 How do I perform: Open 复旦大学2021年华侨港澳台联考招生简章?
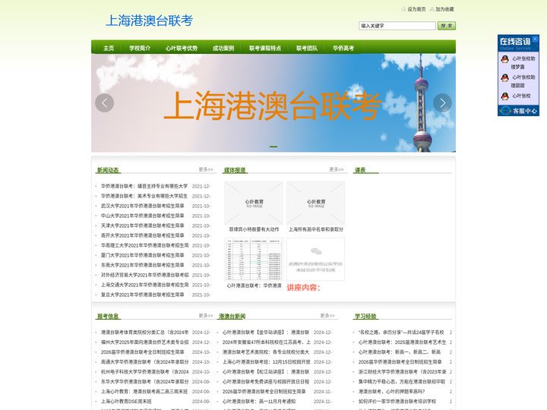[143, 295]
